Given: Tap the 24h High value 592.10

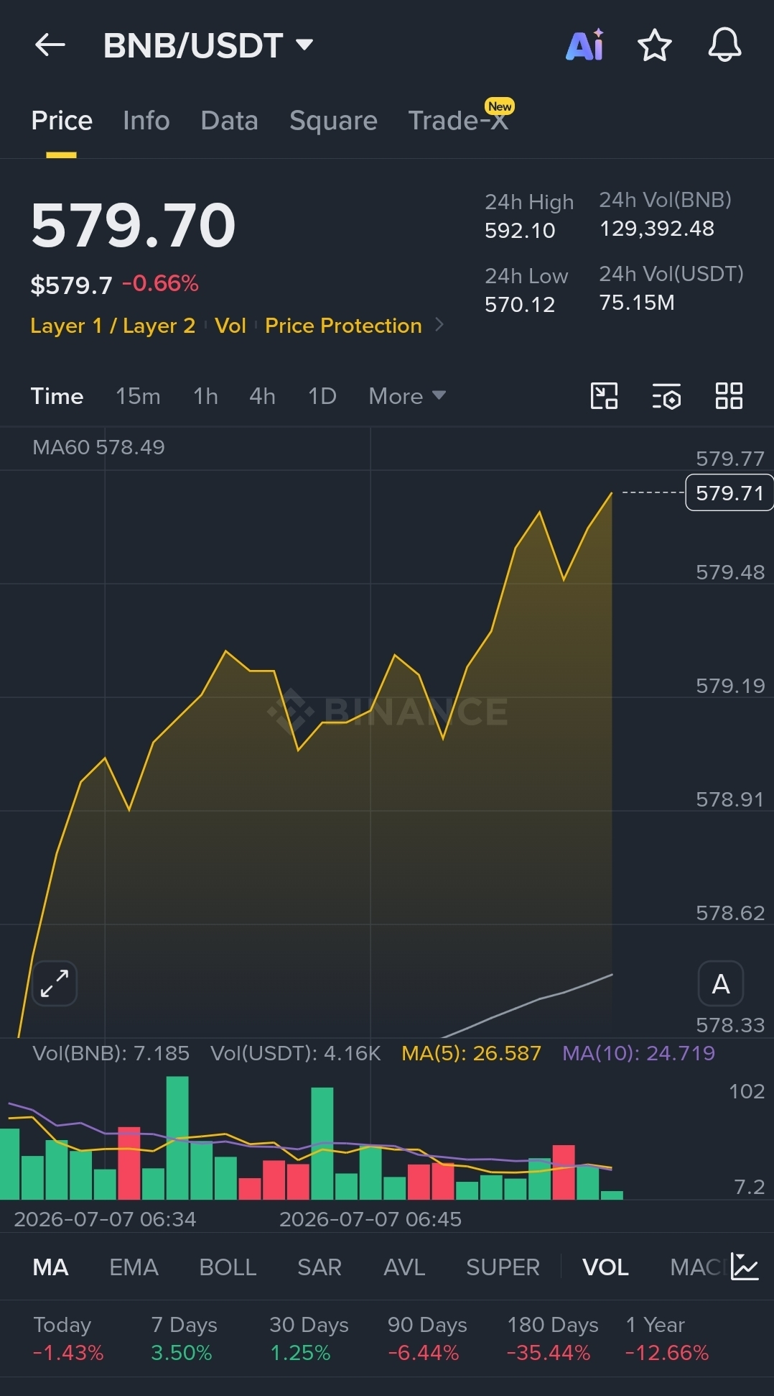Looking at the screenshot, I should (520, 231).
